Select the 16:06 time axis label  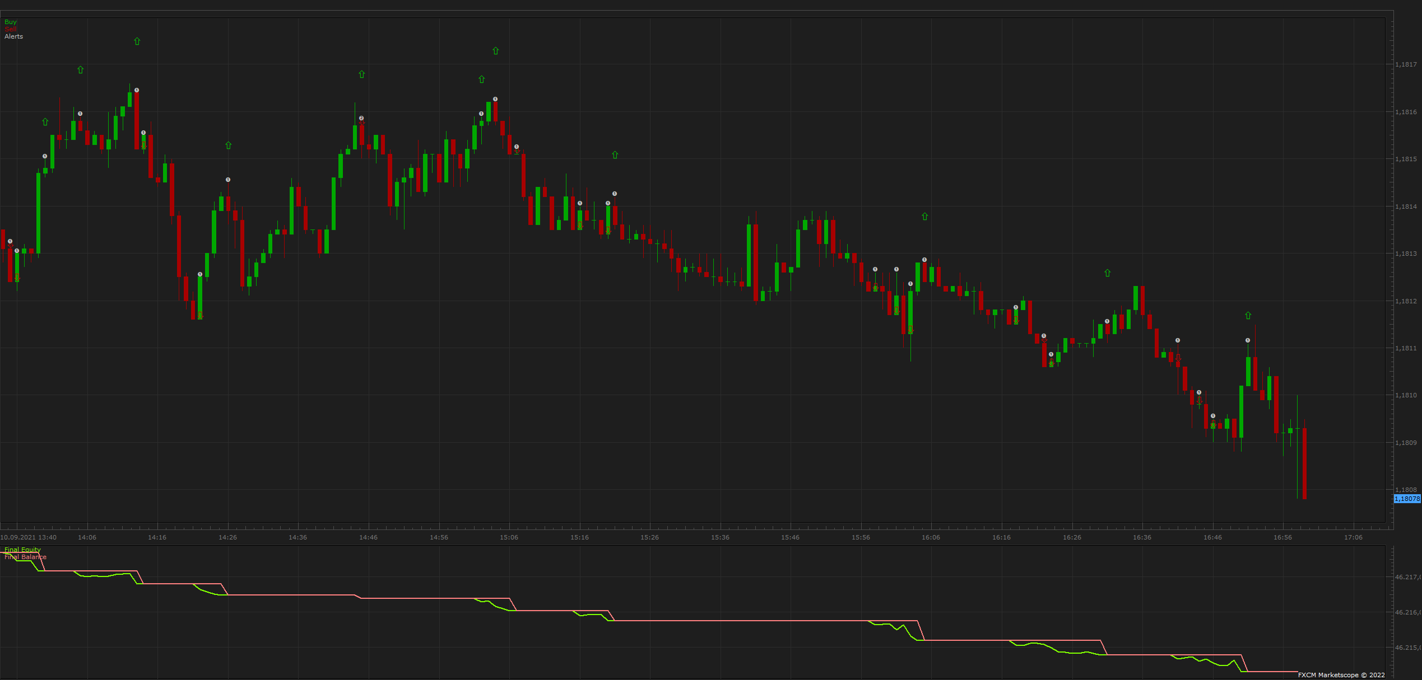[931, 537]
